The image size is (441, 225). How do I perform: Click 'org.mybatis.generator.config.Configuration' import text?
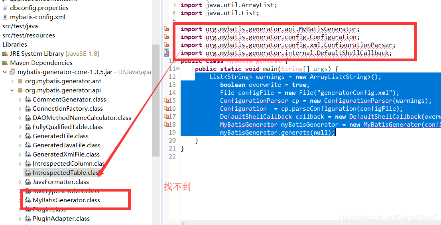point(281,37)
